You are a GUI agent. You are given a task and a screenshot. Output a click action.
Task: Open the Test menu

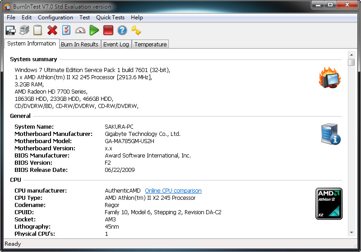(x=84, y=18)
